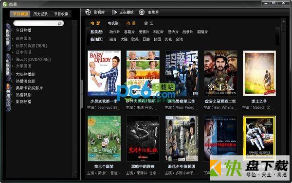Open the 影视库 film library icon
The width and height of the screenshot is (292, 183).
click(x=88, y=12)
